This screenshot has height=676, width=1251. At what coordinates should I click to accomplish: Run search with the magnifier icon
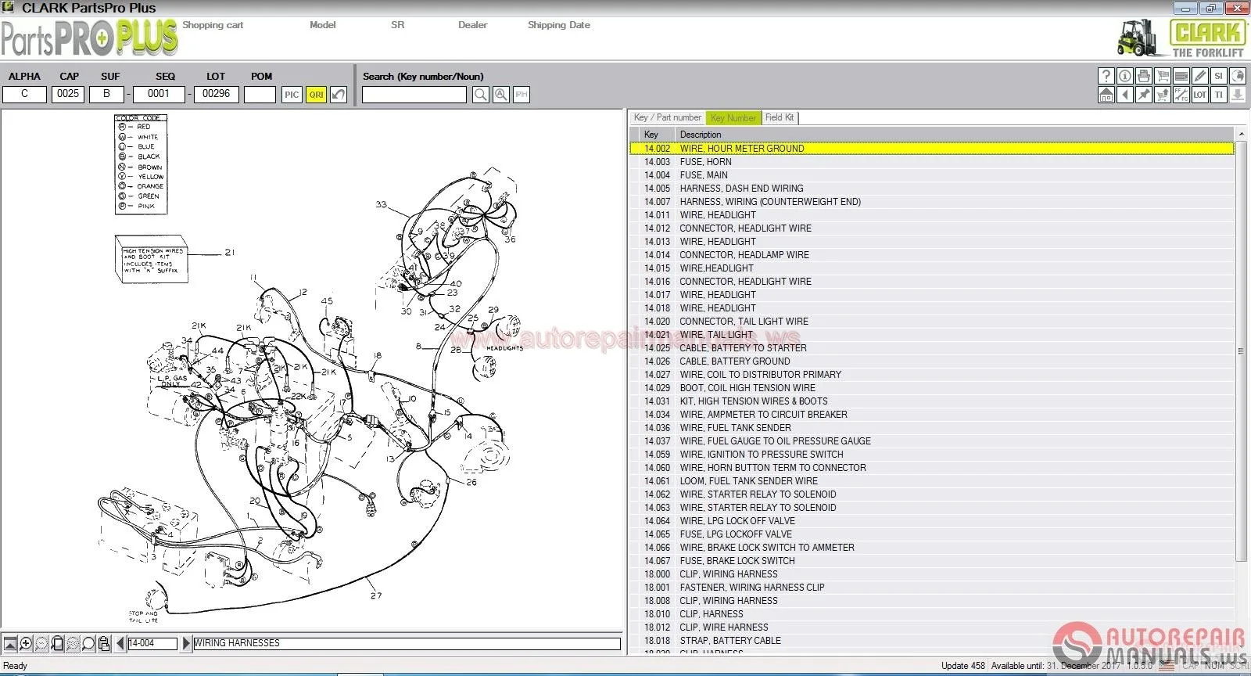tap(481, 95)
